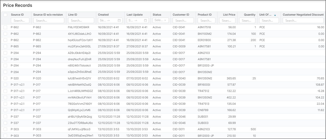Sort by the Quantity column header

[x=249, y=15]
